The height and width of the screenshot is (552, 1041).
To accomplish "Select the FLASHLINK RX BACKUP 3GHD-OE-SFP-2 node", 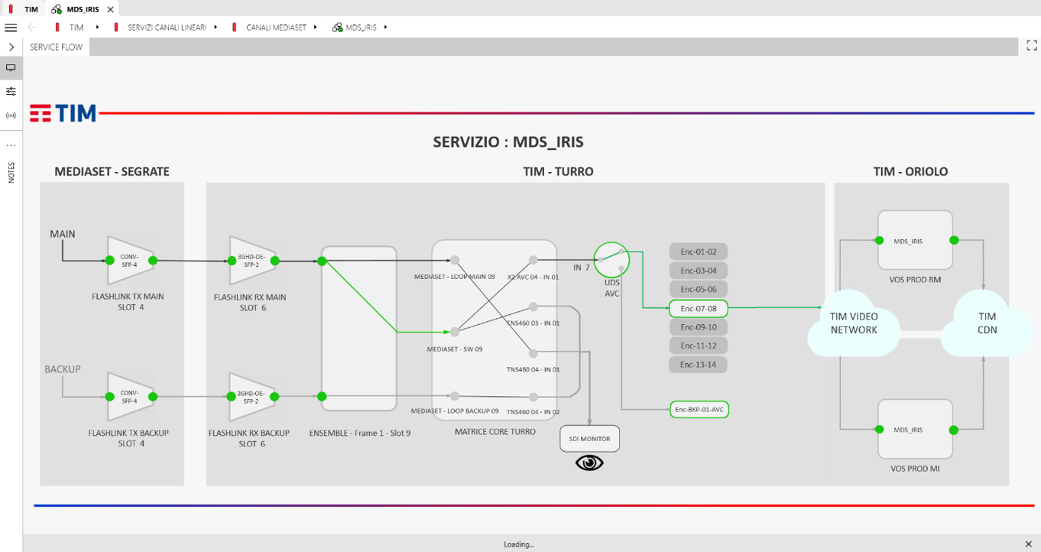I will (x=252, y=397).
